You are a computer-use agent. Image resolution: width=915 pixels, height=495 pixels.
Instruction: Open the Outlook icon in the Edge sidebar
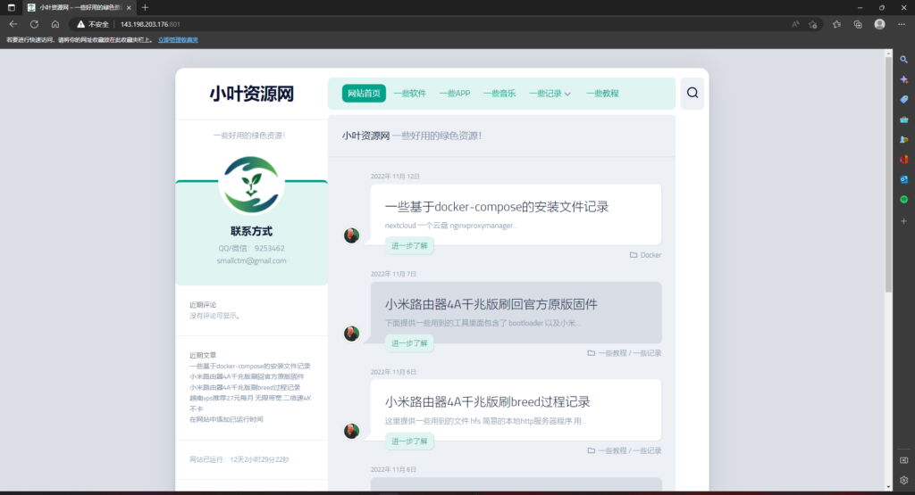tap(903, 179)
